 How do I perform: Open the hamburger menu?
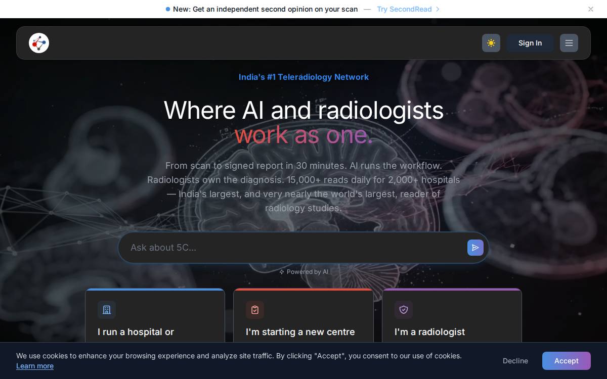569,43
